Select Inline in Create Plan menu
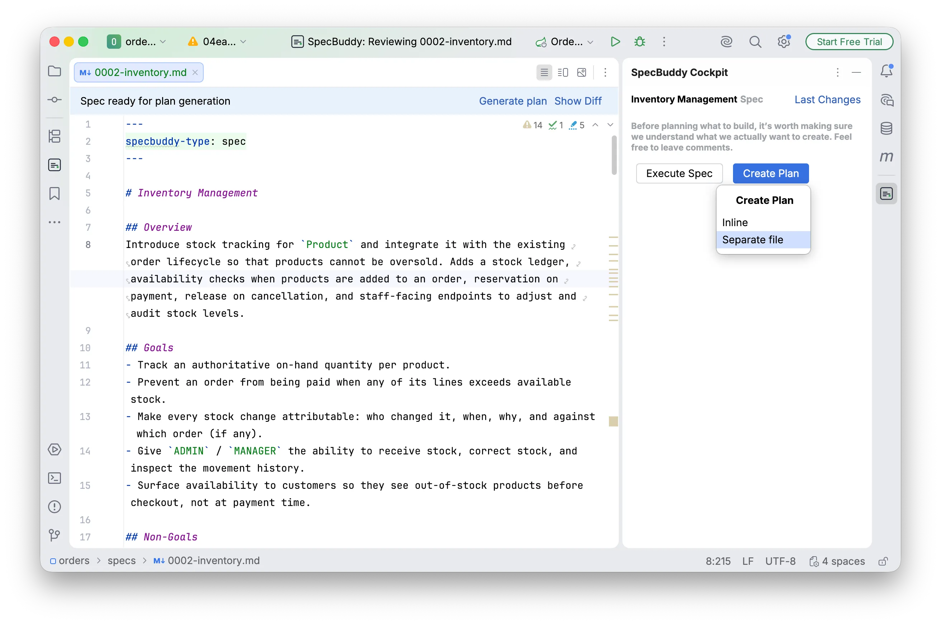Image resolution: width=941 pixels, height=625 pixels. point(763,223)
